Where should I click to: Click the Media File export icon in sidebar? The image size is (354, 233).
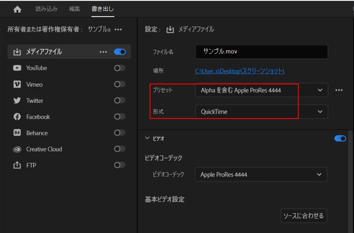[17, 52]
